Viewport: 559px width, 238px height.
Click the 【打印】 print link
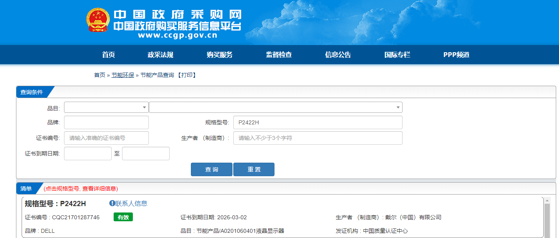pos(187,75)
